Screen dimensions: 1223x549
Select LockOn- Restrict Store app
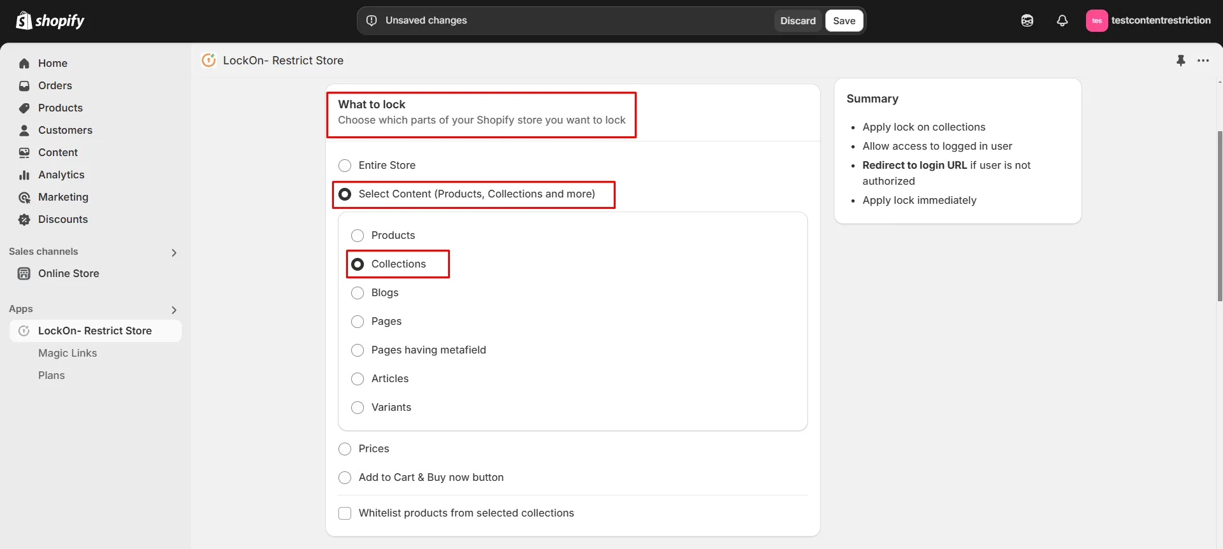(x=96, y=331)
